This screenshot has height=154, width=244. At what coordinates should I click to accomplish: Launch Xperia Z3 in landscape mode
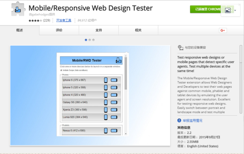[x=114, y=110]
